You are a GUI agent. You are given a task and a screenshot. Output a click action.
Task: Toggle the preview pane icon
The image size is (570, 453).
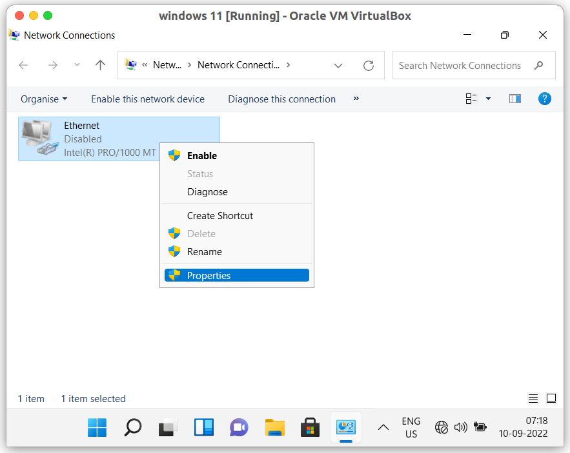514,99
